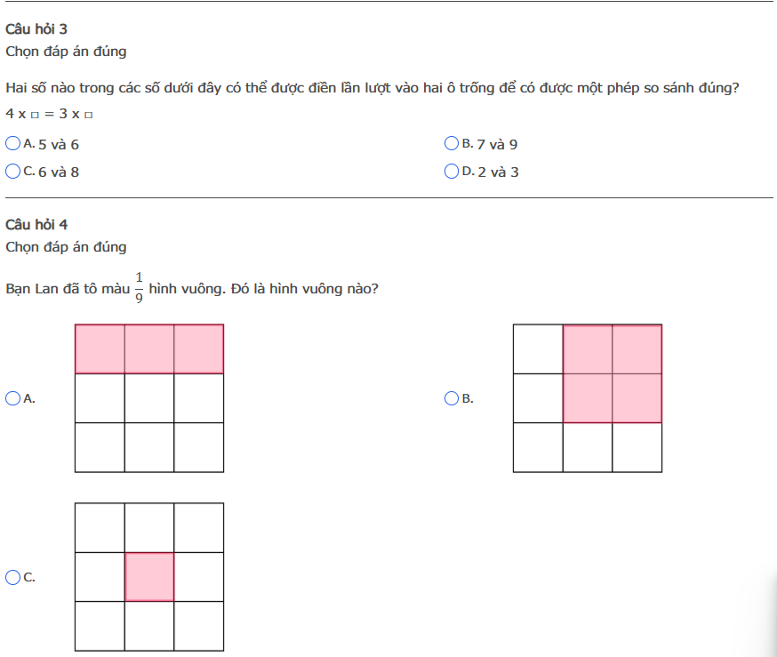Select radio button for answer 7 và 9
The image size is (777, 657).
(x=452, y=143)
